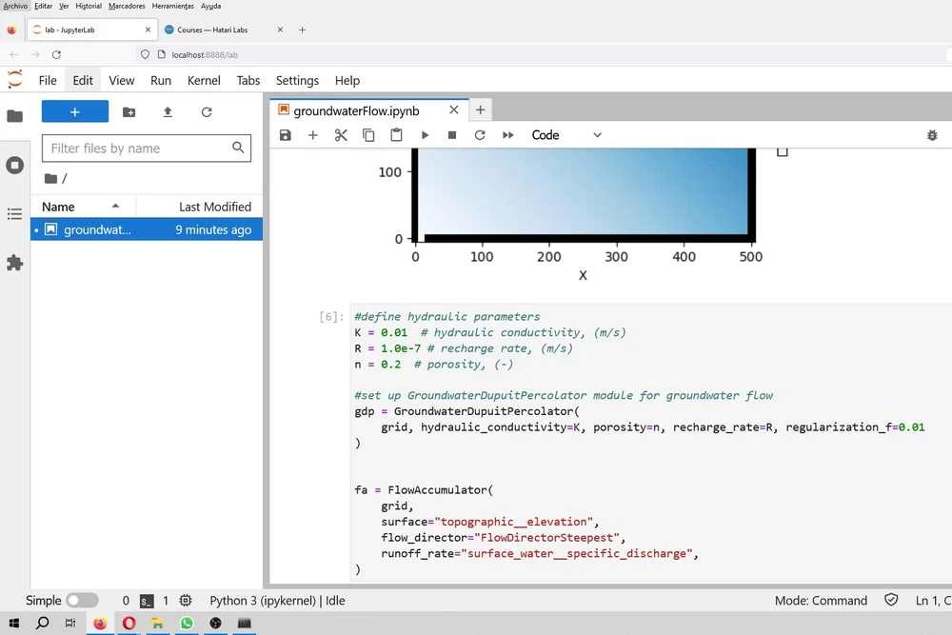Open Running Terminals and Kernels sidebar
The width and height of the screenshot is (952, 635).
pyautogui.click(x=14, y=165)
